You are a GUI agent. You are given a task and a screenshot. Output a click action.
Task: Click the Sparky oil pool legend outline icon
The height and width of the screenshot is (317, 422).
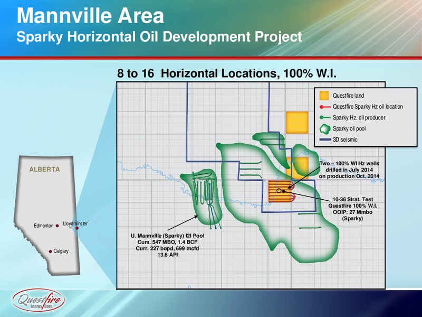pyautogui.click(x=325, y=129)
